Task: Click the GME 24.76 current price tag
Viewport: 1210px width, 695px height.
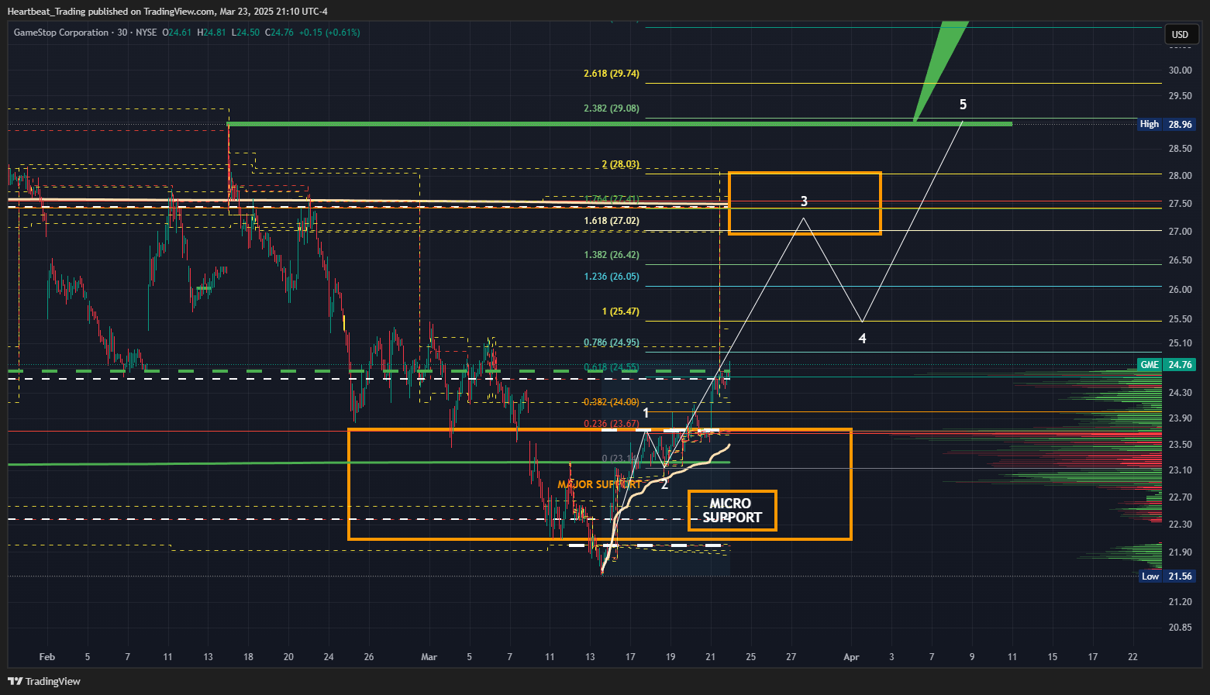Action: 1167,365
